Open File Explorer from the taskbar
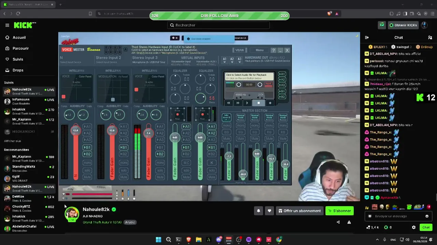The height and width of the screenshot is (245, 437). [x=198, y=240]
